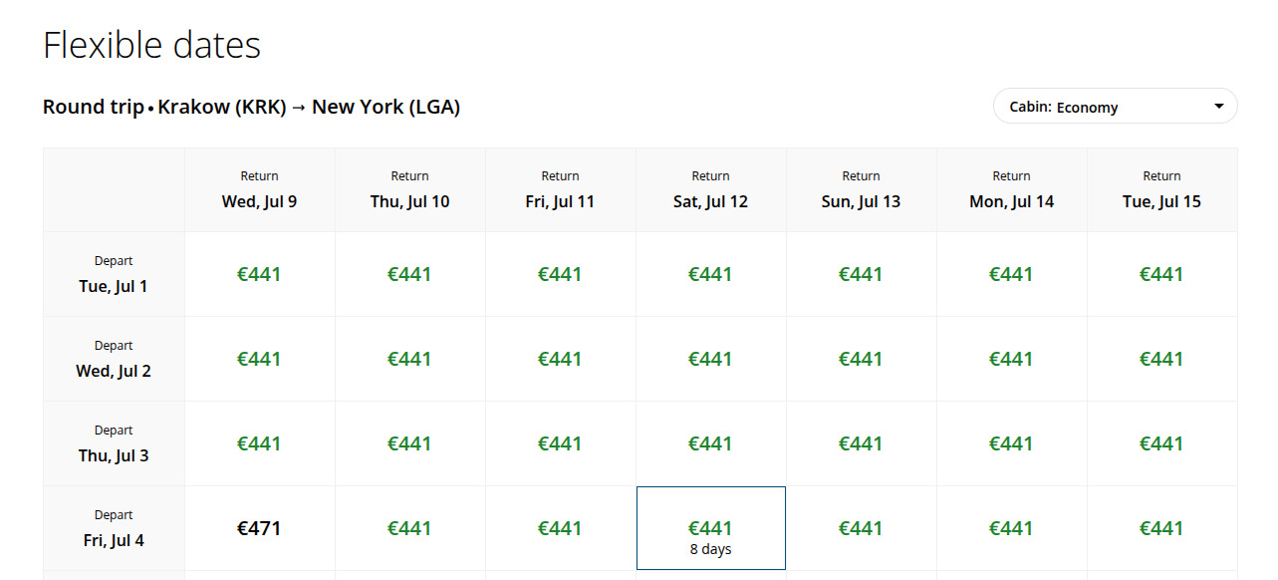Screen dimensions: 1278x580
Task: Click Return Thu, Jul 10 column header
Action: click(x=410, y=190)
